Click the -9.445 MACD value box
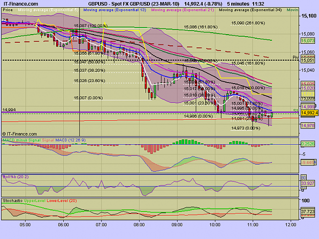Viewport: 319px width, 239px height. click(307, 163)
